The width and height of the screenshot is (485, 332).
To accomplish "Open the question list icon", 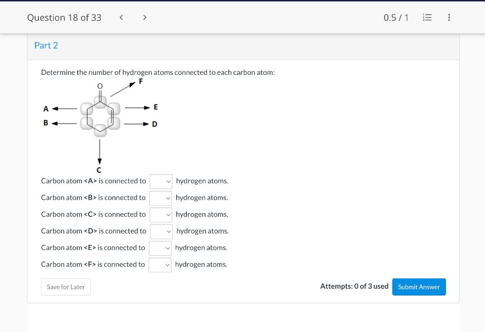I will [x=427, y=18].
